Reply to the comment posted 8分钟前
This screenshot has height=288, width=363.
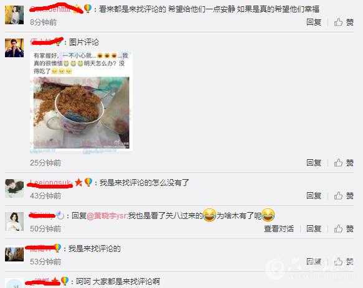pos(314,22)
